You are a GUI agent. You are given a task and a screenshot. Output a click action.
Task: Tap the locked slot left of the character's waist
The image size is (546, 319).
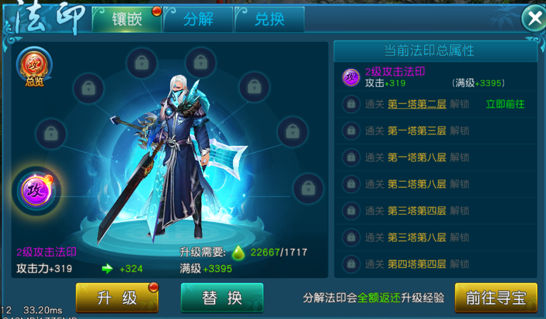pyautogui.click(x=51, y=134)
